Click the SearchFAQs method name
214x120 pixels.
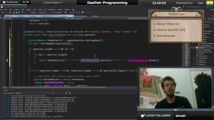pyautogui.click(x=55, y=35)
